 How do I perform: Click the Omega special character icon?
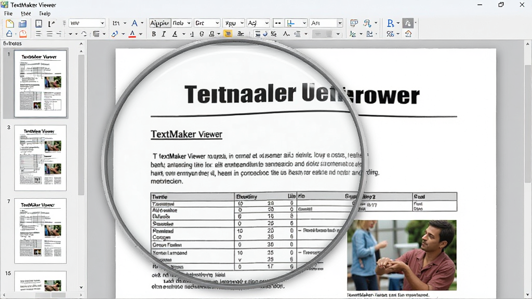pos(212,34)
